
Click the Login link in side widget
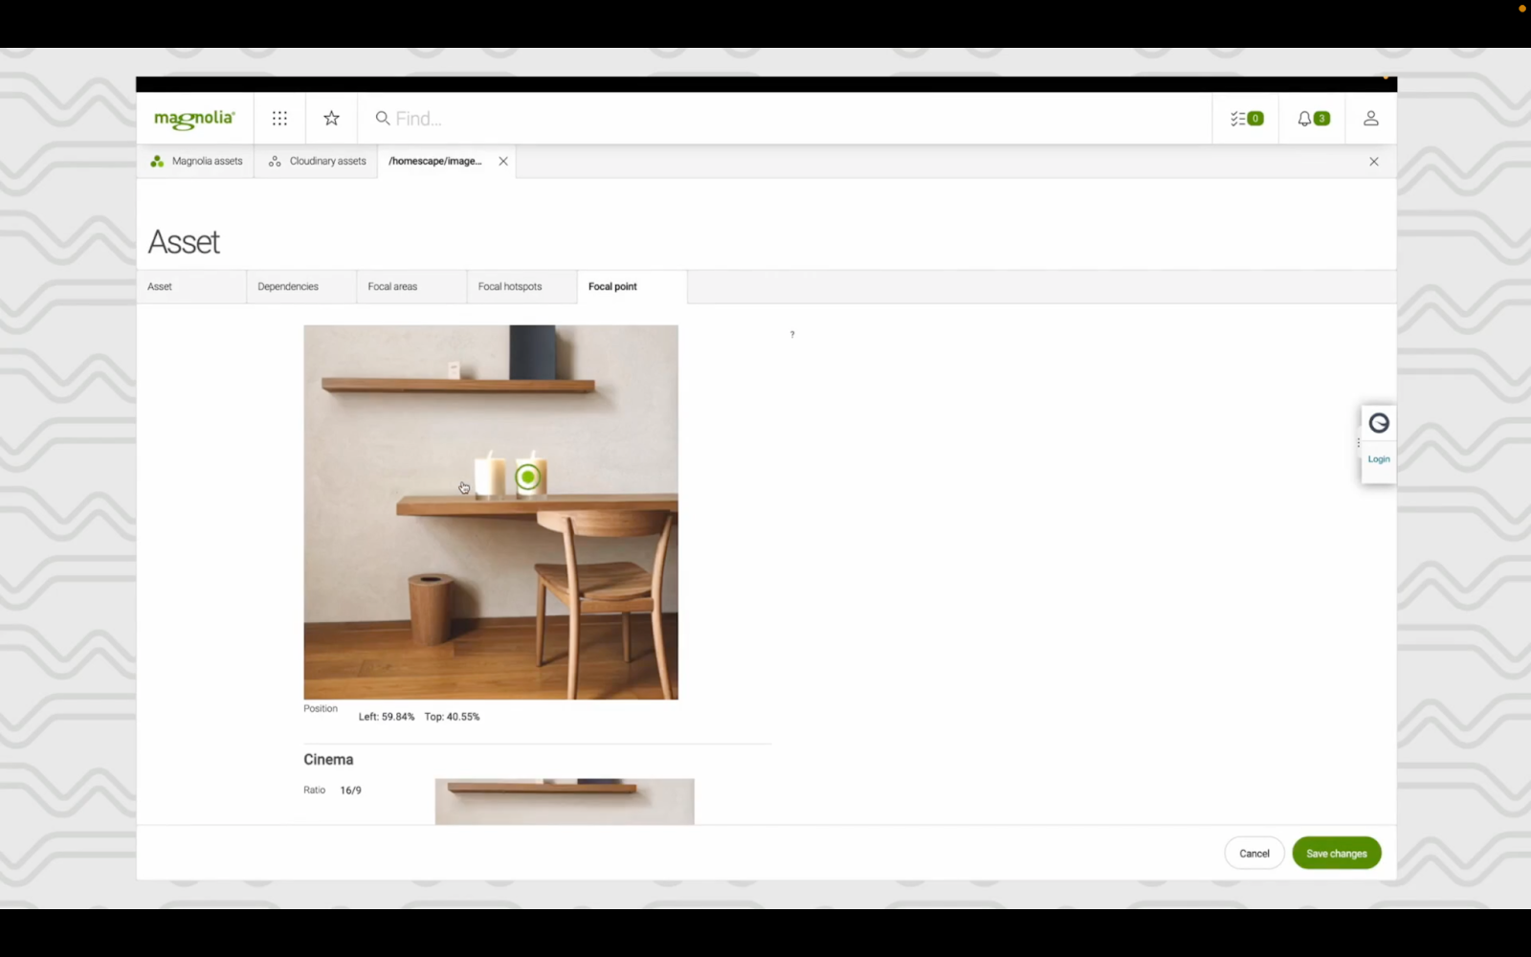tap(1378, 459)
